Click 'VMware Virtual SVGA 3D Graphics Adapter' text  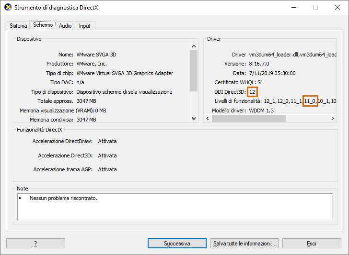pyautogui.click(x=125, y=73)
